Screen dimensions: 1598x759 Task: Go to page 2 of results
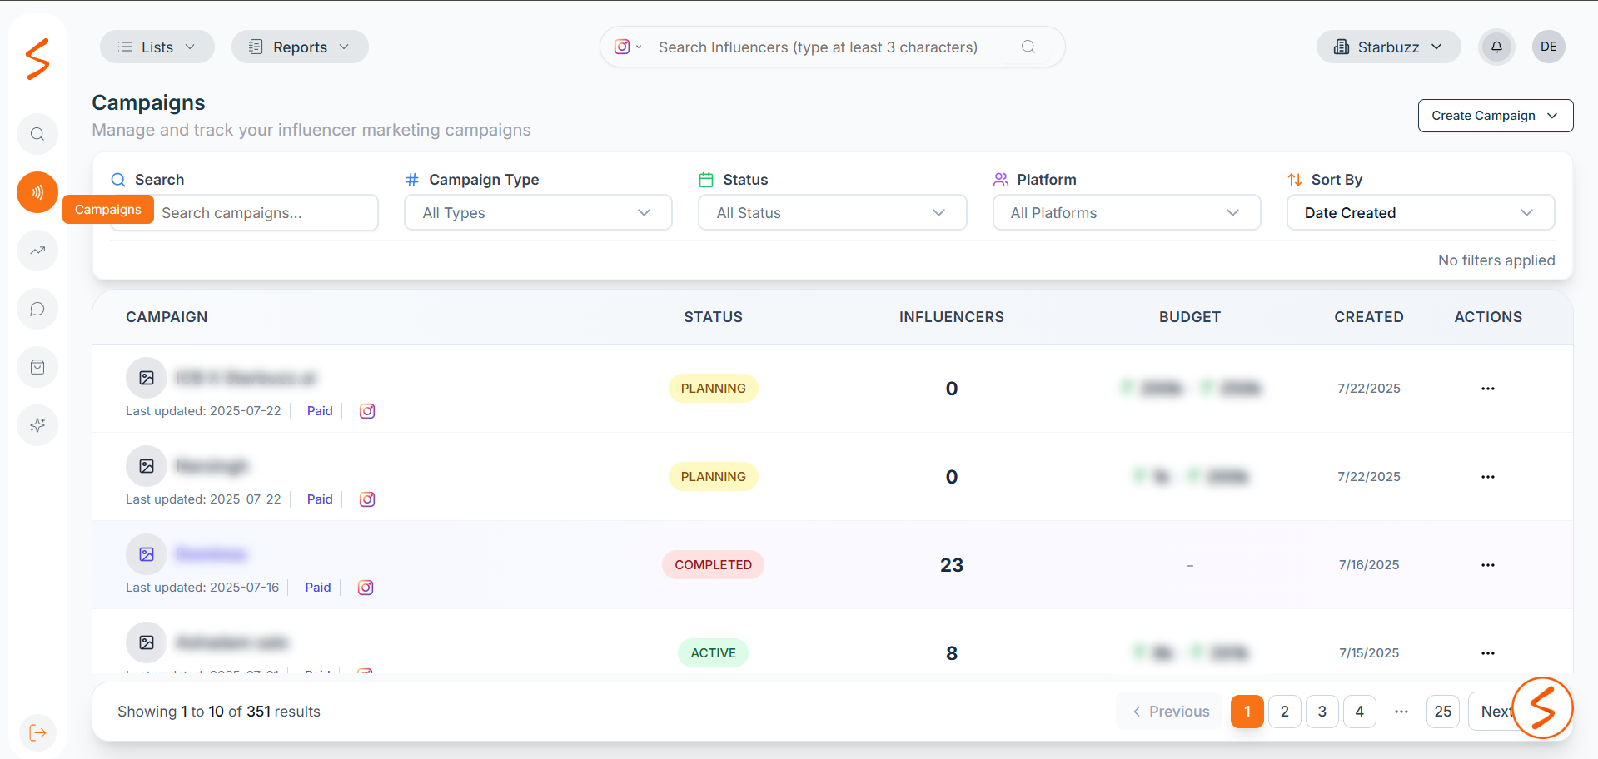coord(1284,712)
